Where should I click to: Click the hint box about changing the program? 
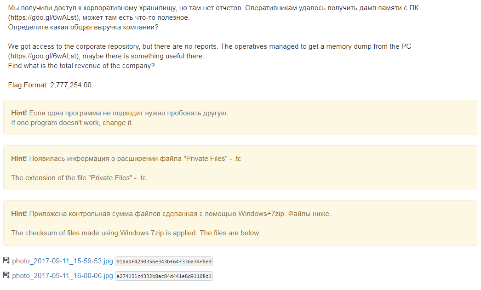point(240,118)
